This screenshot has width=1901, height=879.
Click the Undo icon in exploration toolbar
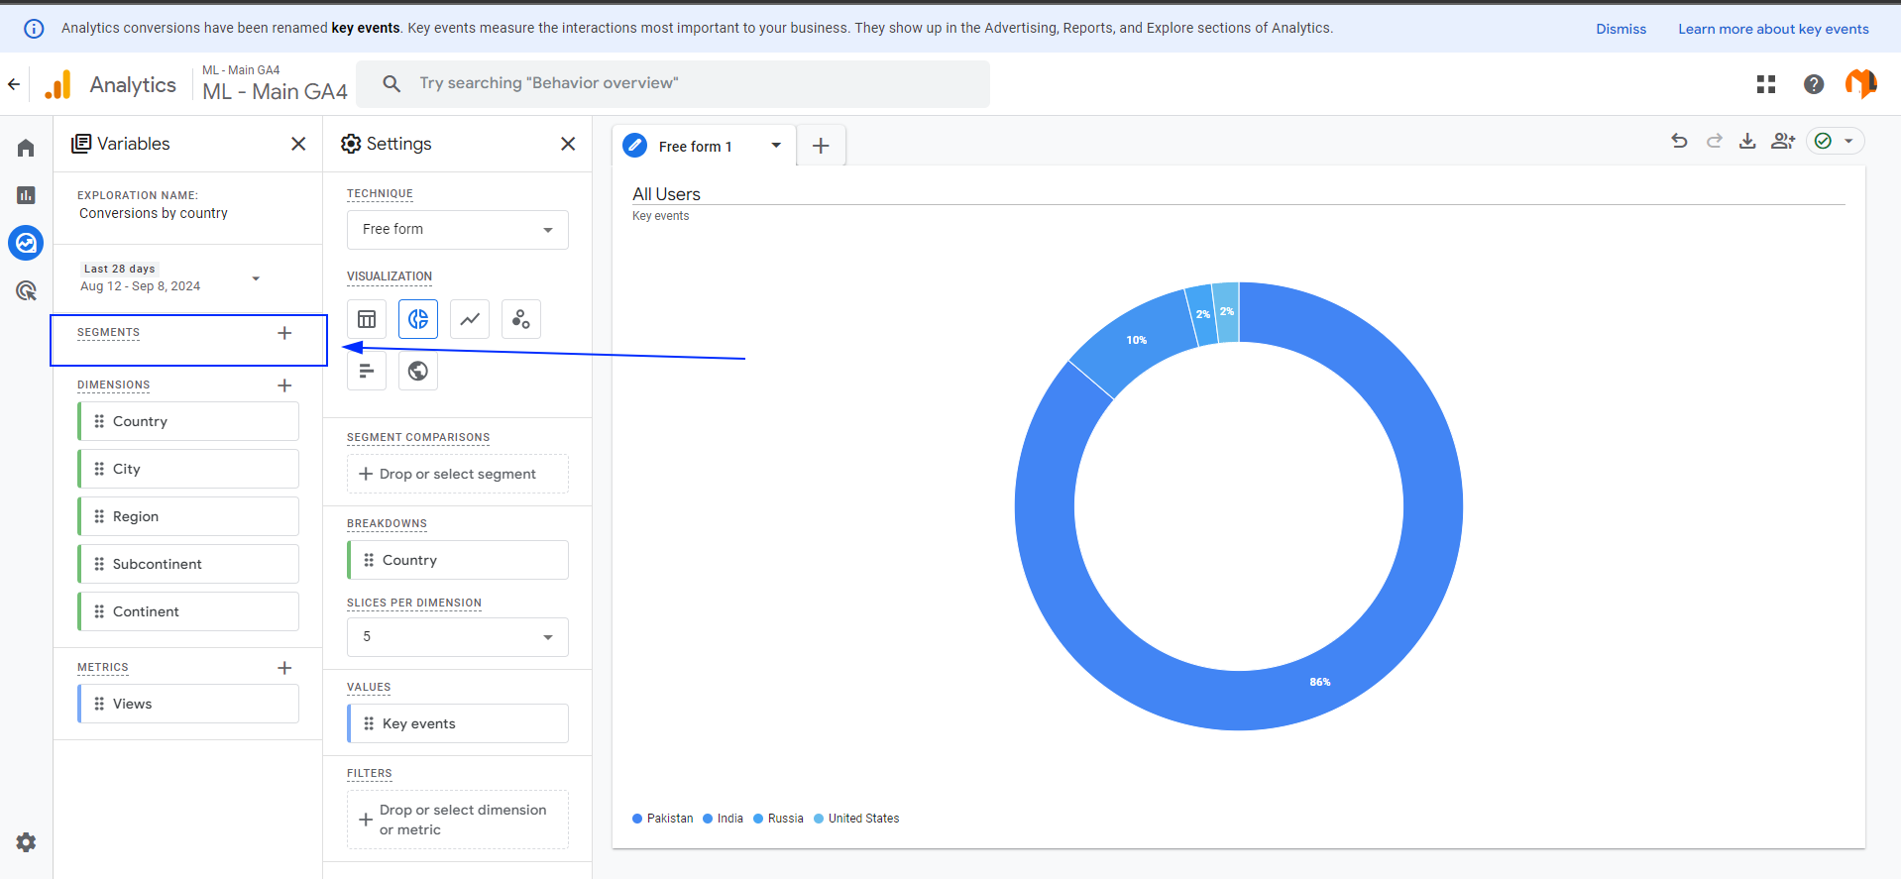[x=1679, y=141]
